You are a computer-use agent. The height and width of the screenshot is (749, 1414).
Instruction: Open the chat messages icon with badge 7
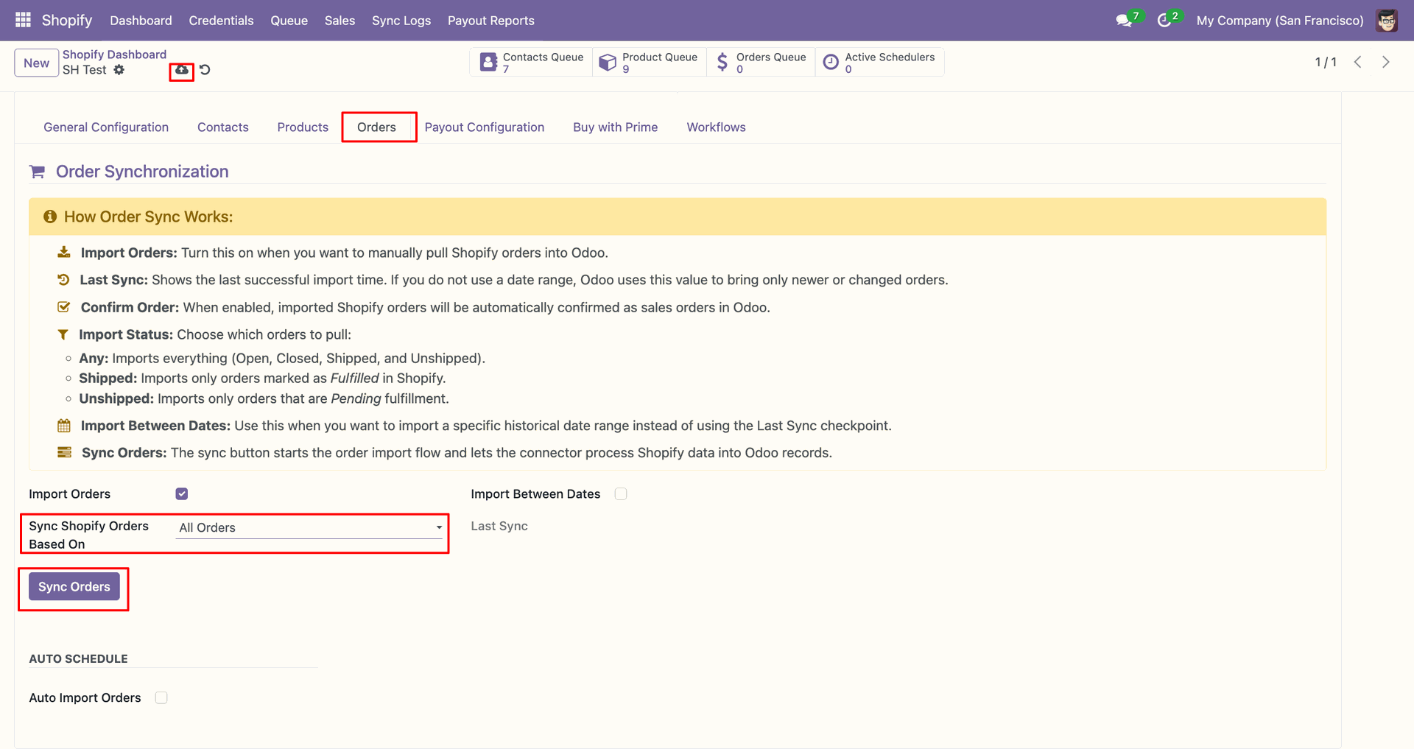click(x=1124, y=21)
